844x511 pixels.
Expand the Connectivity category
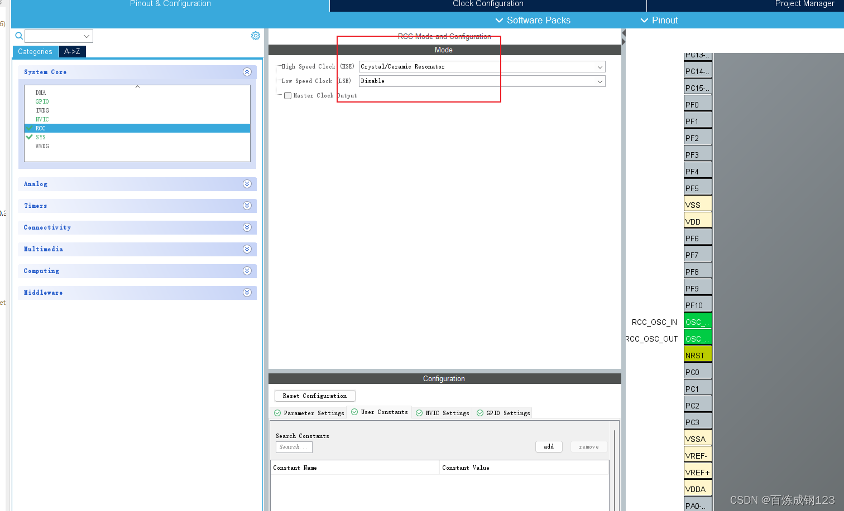[247, 227]
